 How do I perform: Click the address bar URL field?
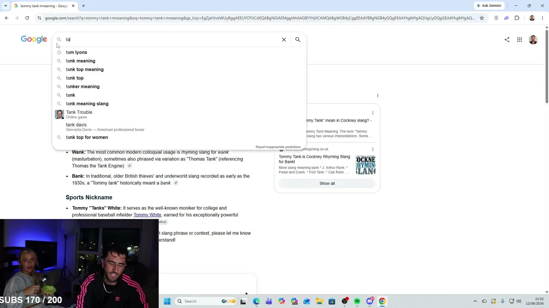[259, 18]
